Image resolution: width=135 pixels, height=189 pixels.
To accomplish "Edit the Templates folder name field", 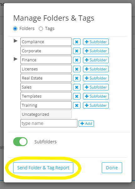I will [46, 96].
